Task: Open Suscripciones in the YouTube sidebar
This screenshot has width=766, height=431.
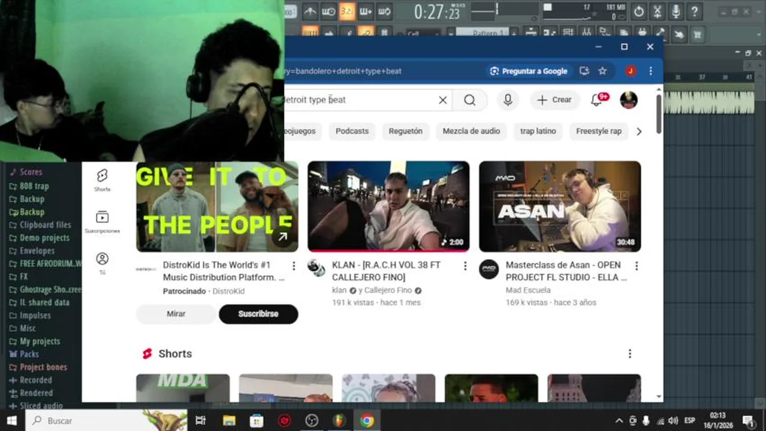Action: click(x=102, y=221)
